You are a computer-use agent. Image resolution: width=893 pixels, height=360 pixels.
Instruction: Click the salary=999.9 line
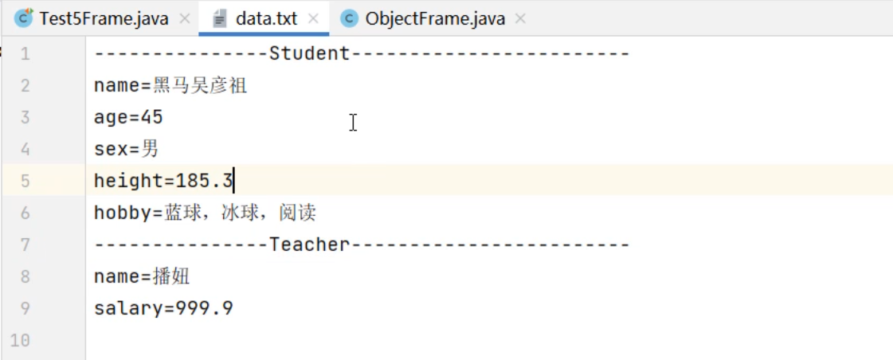[163, 308]
